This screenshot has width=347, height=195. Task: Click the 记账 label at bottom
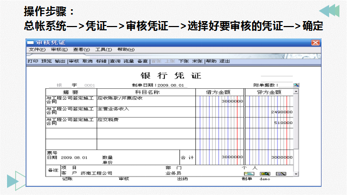tap(67, 179)
